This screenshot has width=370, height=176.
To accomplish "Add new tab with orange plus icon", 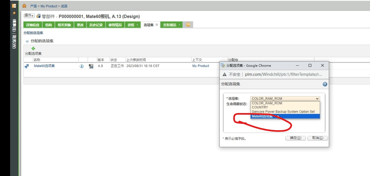I will pyautogui.click(x=188, y=25).
